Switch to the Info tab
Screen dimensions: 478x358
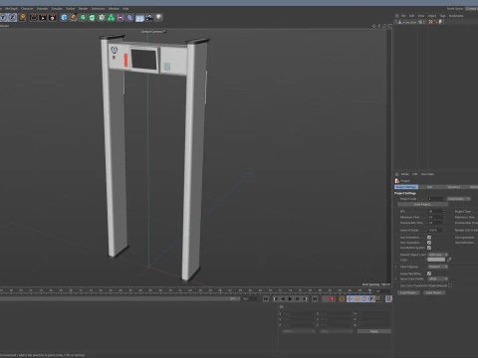click(429, 187)
